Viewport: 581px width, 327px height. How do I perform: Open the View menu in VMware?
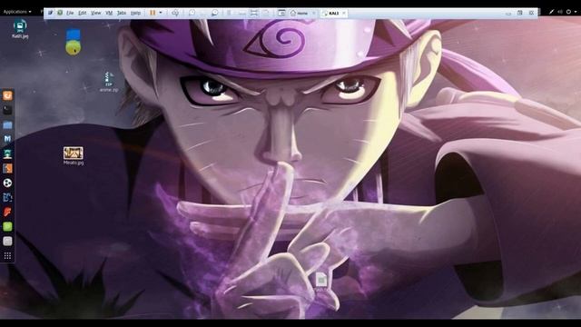pos(95,13)
